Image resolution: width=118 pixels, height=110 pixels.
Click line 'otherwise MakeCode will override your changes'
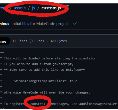tap(47, 92)
